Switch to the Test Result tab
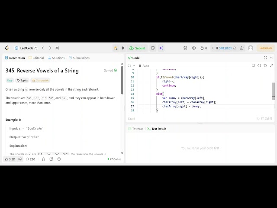The width and height of the screenshot is (277, 208). tap(157, 129)
